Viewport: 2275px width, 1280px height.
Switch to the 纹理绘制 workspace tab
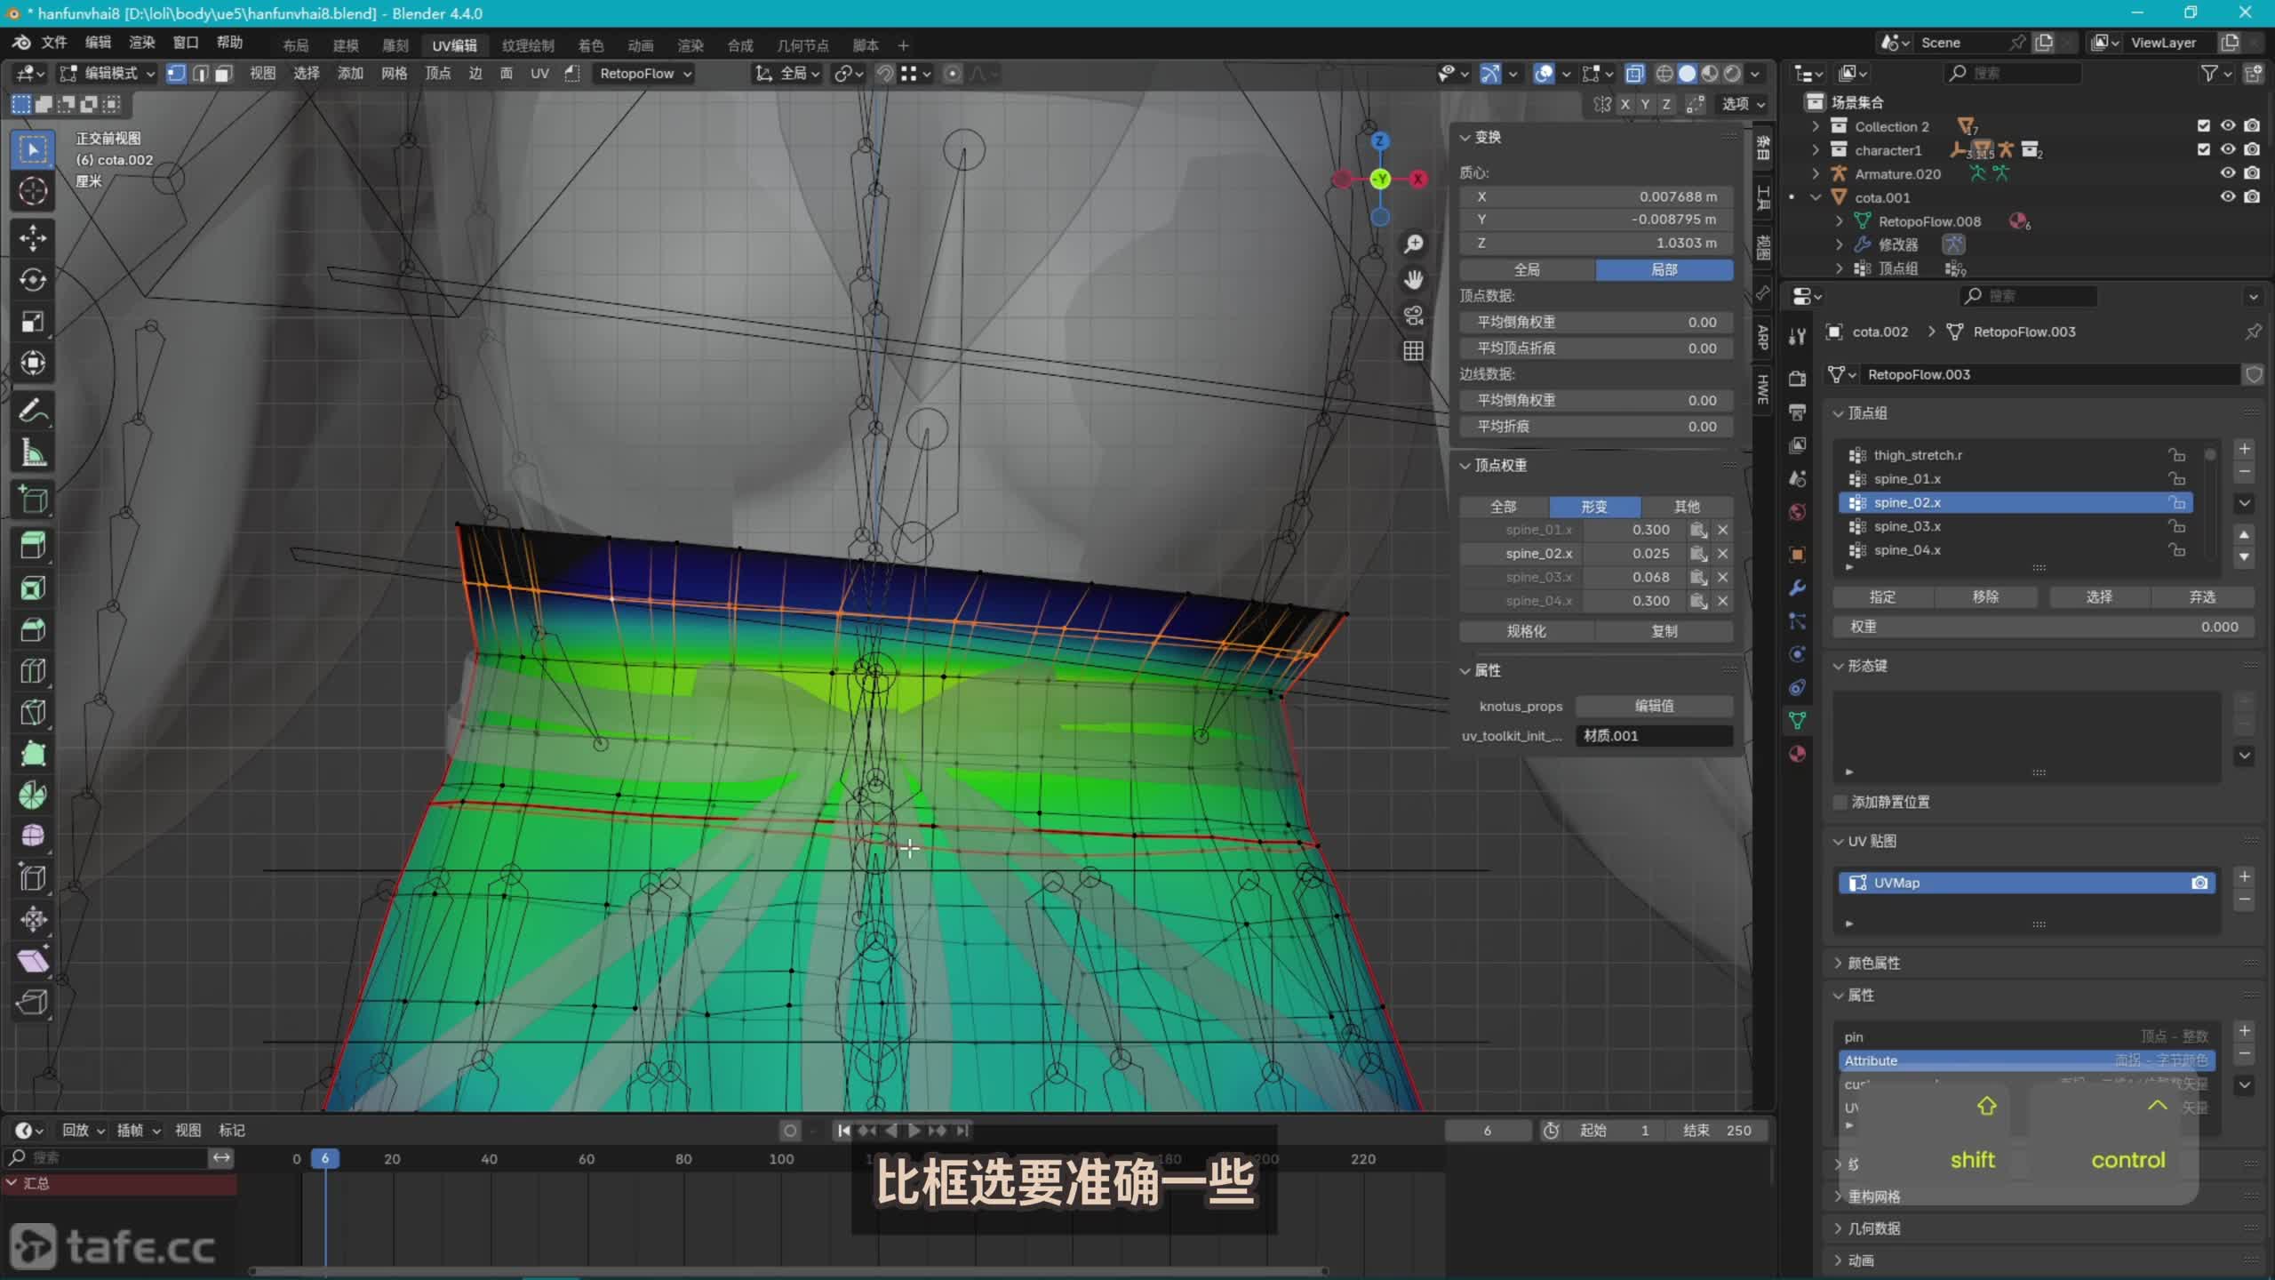528,45
